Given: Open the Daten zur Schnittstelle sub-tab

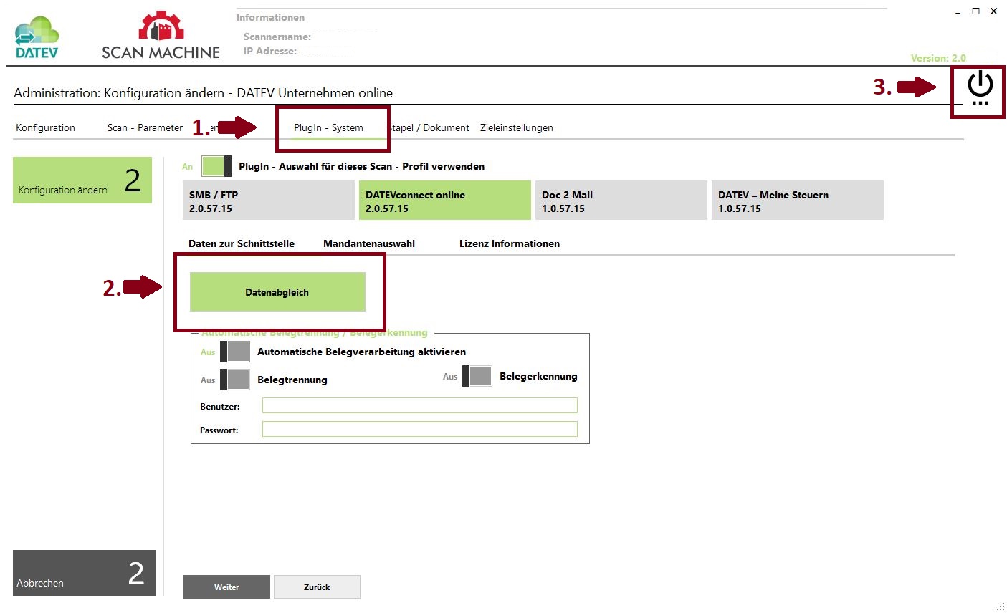Looking at the screenshot, I should [x=242, y=243].
